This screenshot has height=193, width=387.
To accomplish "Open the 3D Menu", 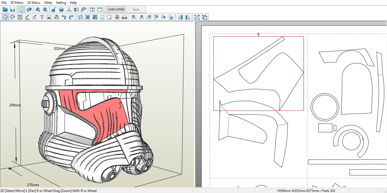I will [x=17, y=2].
